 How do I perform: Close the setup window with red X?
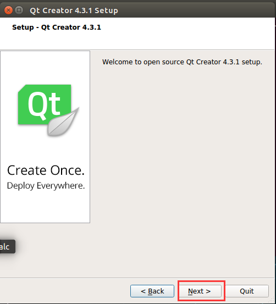tap(8, 10)
